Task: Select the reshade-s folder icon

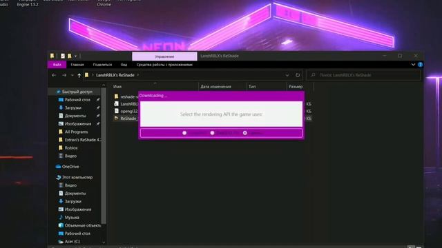Action: (x=116, y=96)
